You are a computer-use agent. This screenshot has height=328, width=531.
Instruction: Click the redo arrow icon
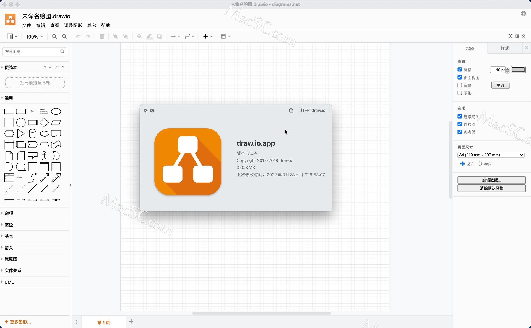88,37
